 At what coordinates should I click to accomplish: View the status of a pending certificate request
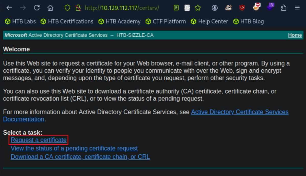(x=74, y=148)
